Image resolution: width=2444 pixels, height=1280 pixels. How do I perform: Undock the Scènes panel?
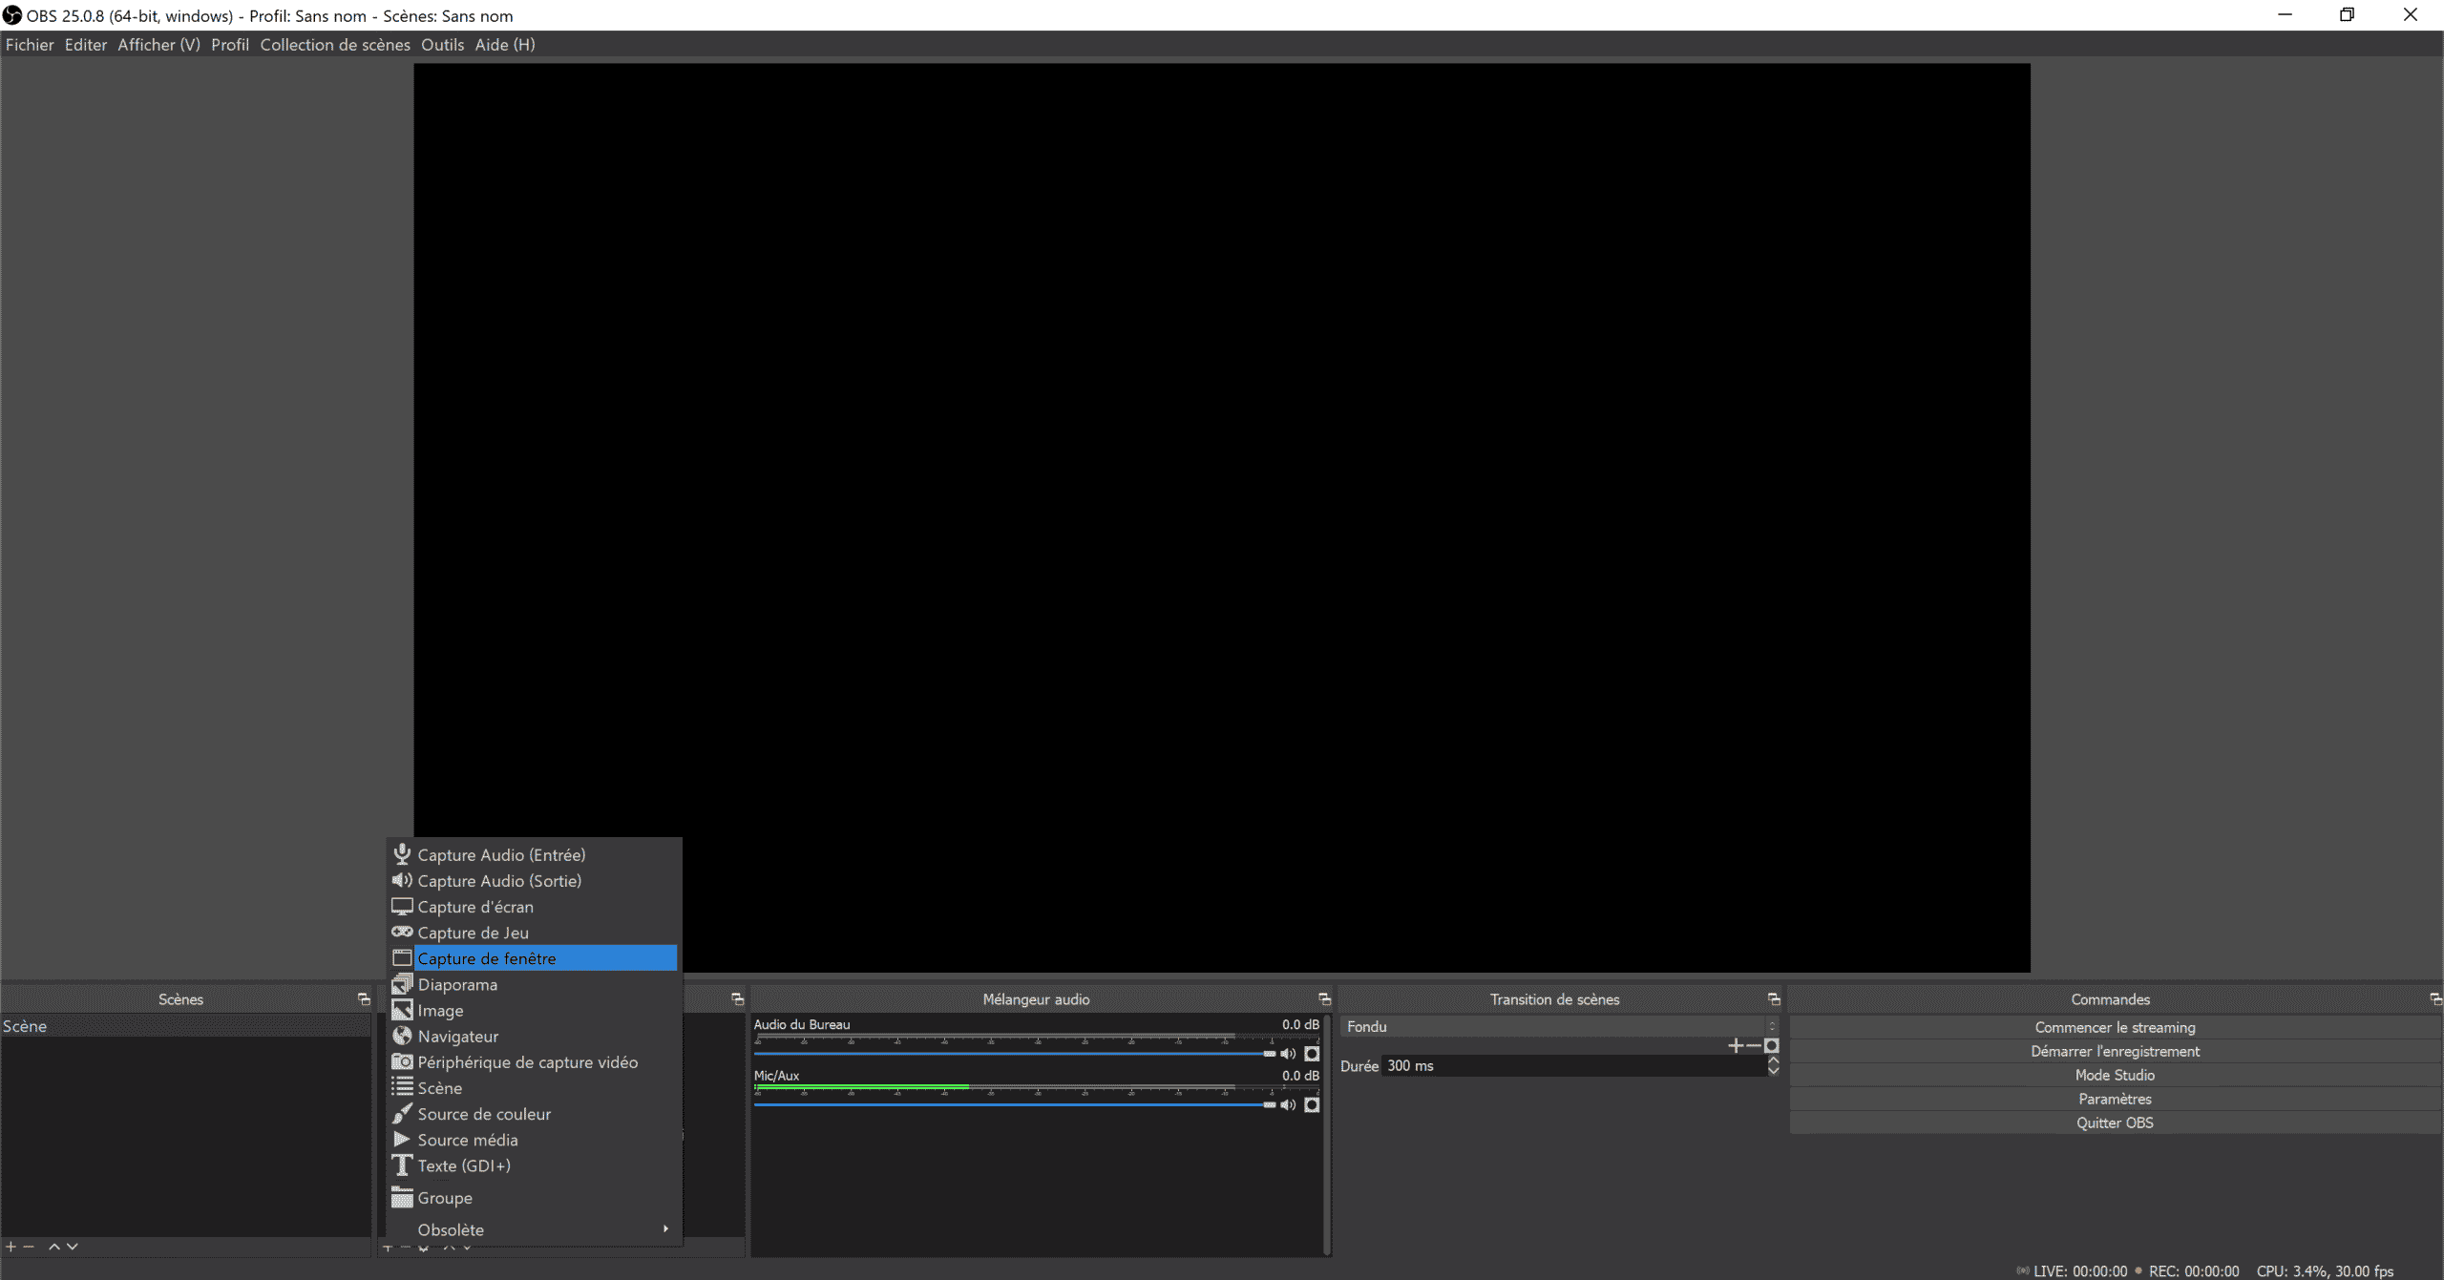click(x=364, y=999)
